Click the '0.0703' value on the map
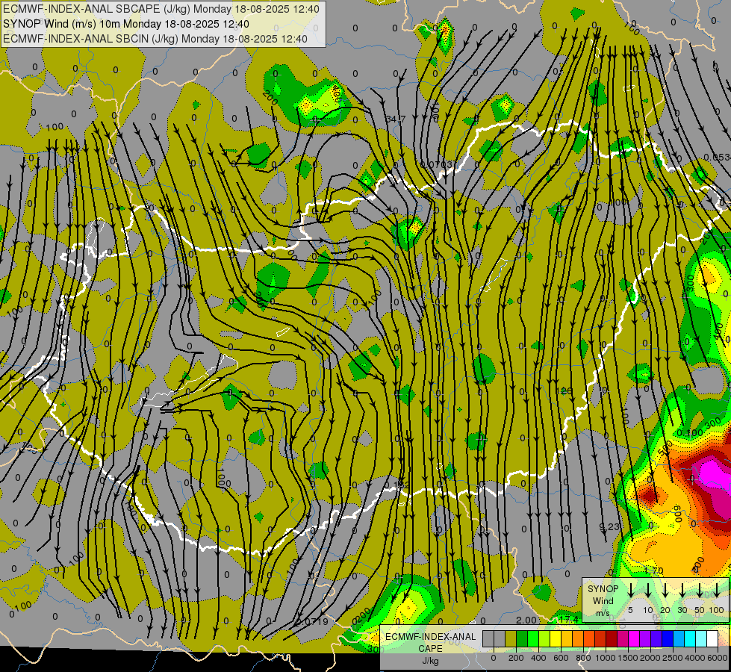731x672 pixels. 436,164
